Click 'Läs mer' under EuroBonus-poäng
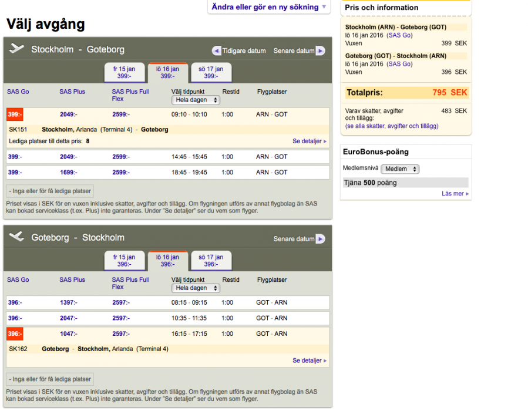528x411 pixels. coord(455,194)
